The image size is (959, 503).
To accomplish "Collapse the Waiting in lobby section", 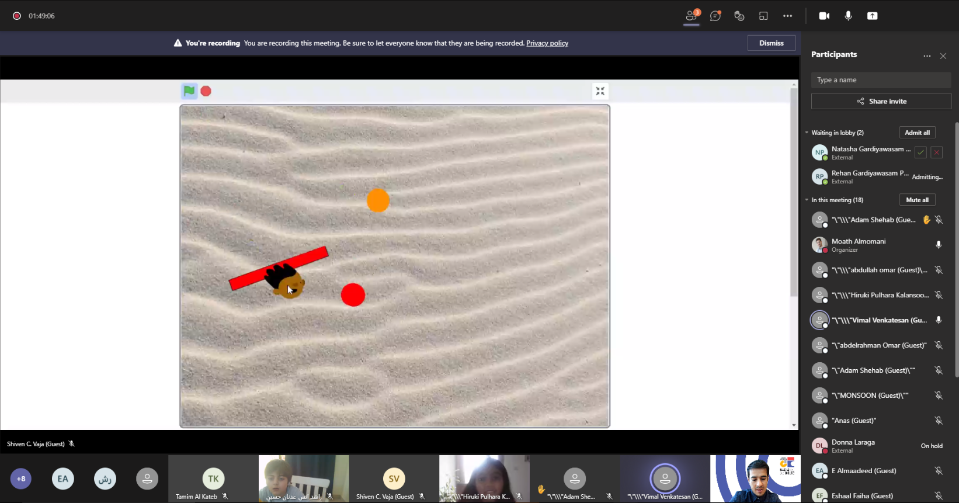I will click(x=807, y=133).
